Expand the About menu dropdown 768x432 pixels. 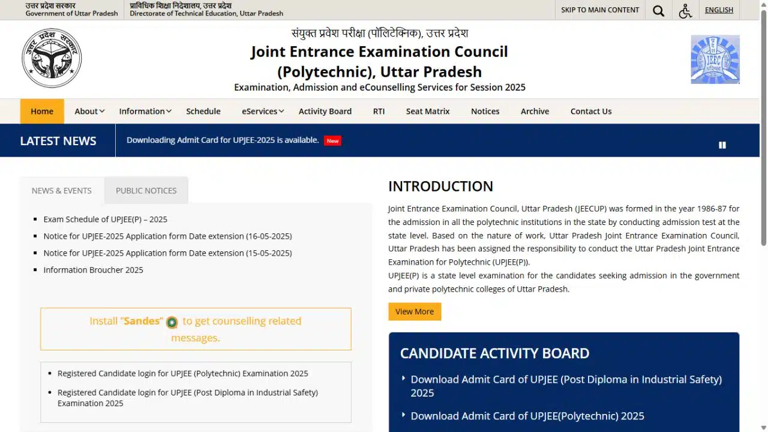coord(89,111)
